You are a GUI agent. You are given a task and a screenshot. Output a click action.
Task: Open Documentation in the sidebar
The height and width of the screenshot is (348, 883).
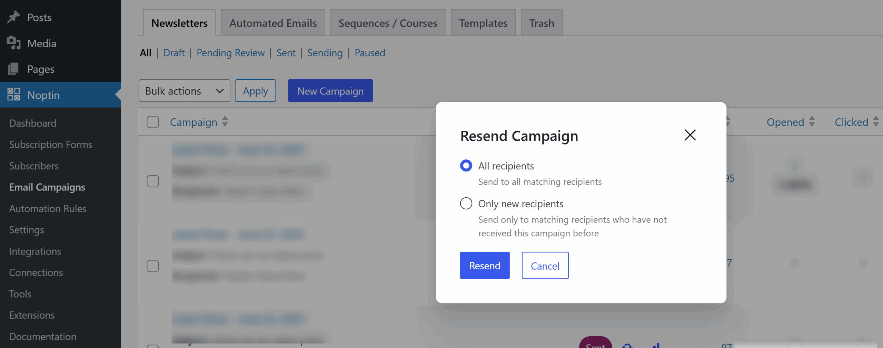point(43,337)
